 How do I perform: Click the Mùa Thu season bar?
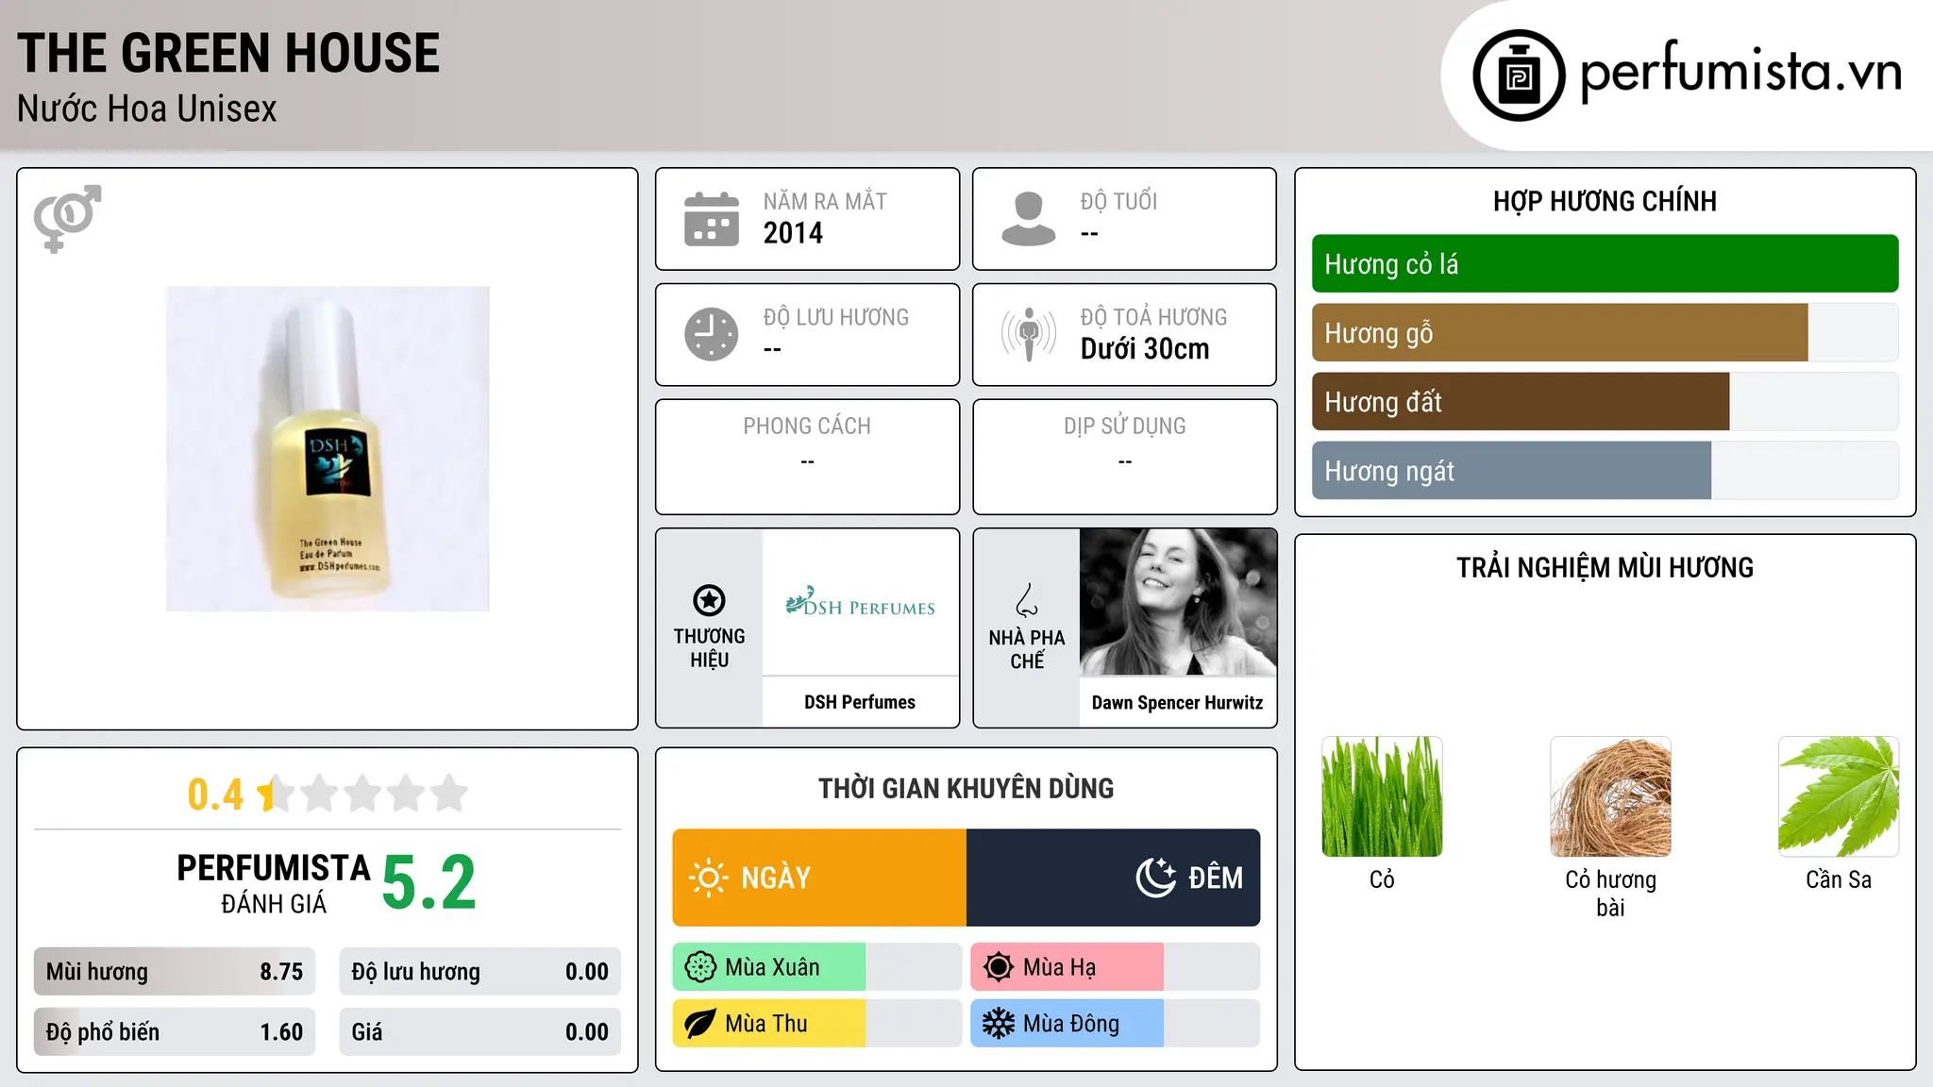tap(817, 1024)
